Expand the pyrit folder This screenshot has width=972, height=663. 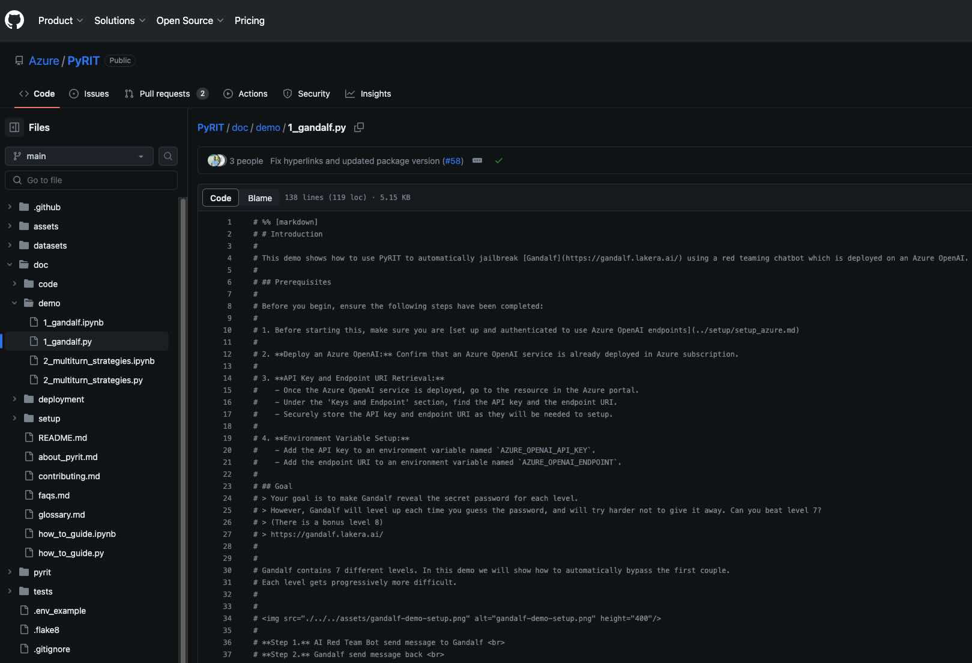10,572
